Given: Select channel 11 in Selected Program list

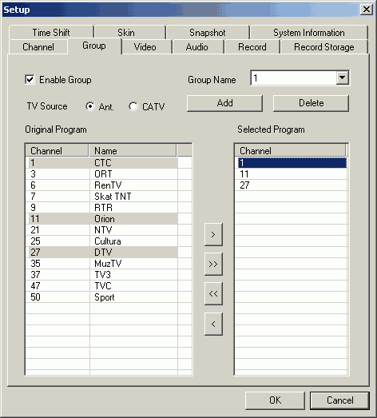Looking at the screenshot, I should 292,173.
